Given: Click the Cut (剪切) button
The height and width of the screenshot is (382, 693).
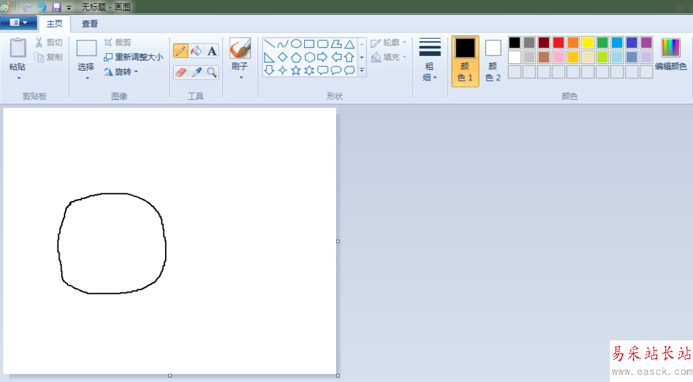Looking at the screenshot, I should [x=49, y=42].
